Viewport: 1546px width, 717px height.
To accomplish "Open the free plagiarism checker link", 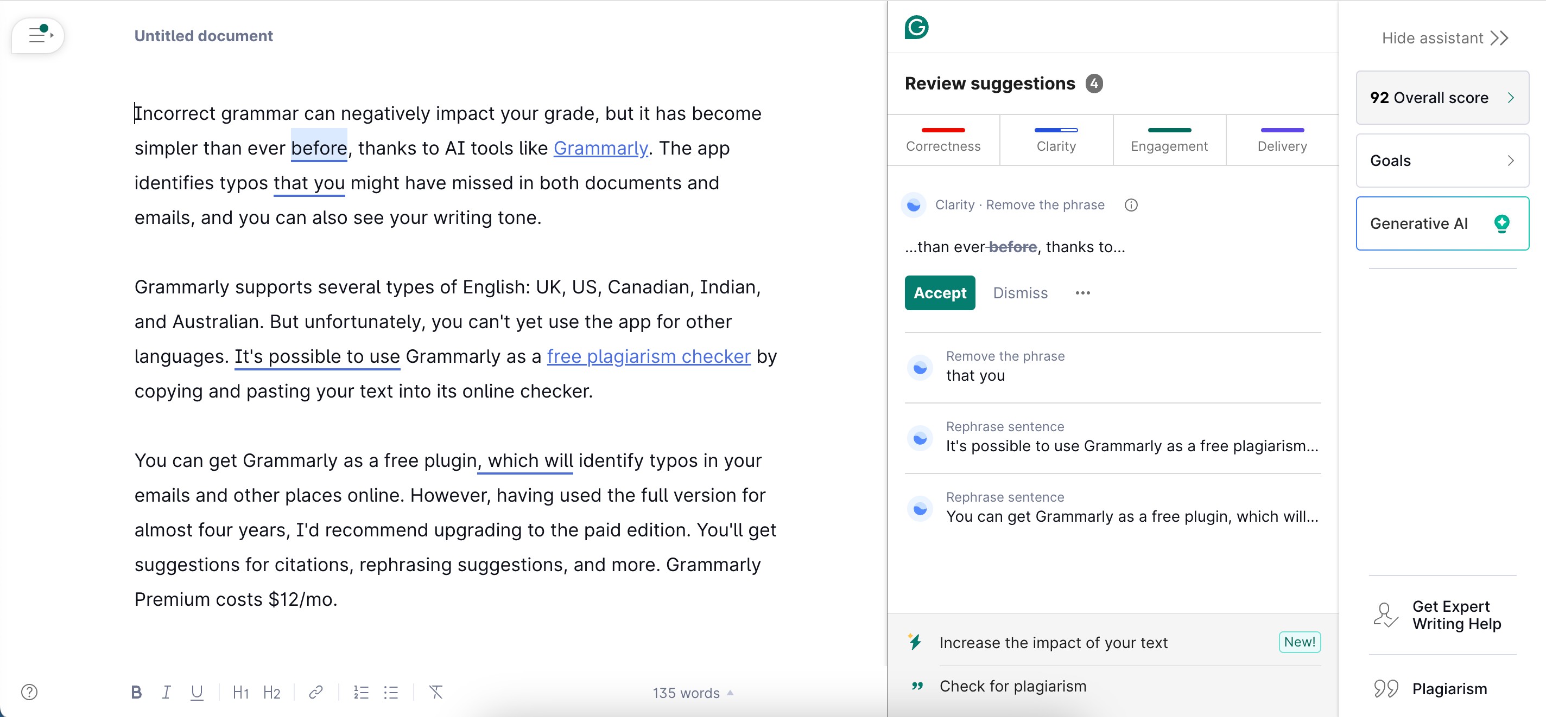I will click(648, 357).
